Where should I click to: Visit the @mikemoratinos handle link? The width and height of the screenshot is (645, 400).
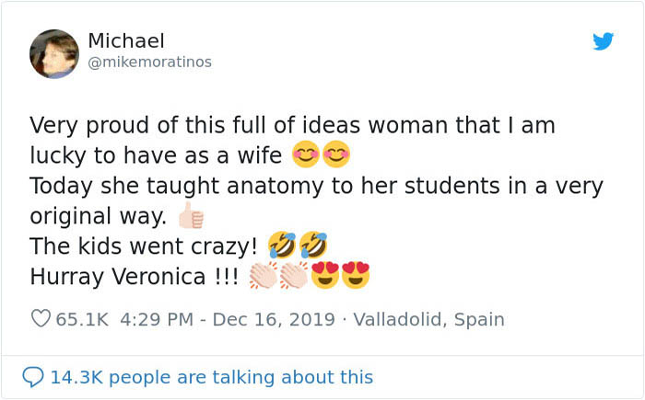tap(149, 63)
